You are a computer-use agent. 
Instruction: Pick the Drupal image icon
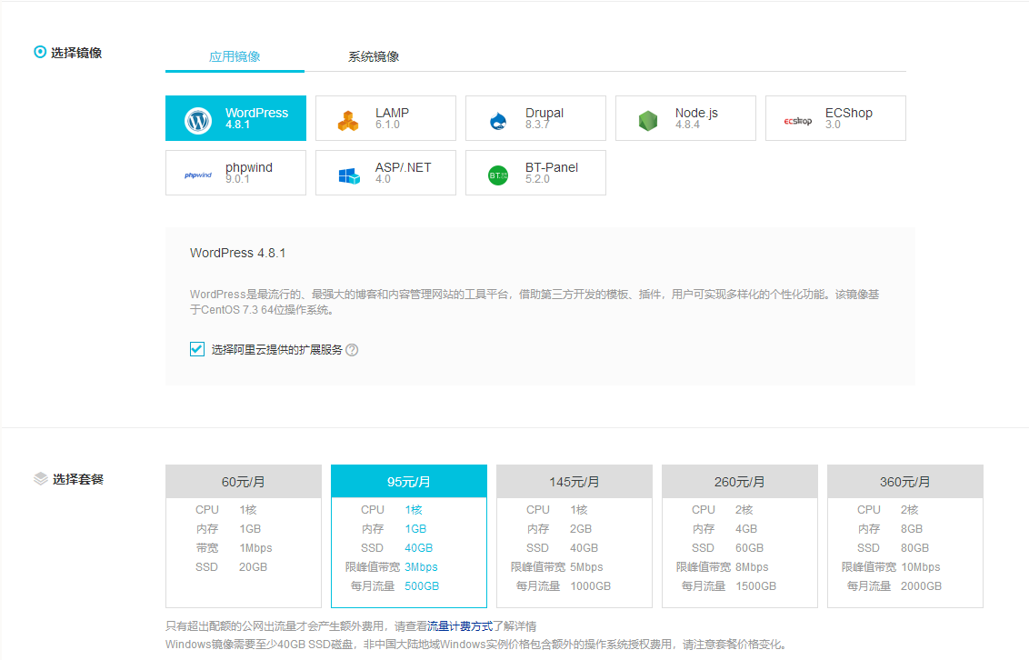click(x=497, y=120)
